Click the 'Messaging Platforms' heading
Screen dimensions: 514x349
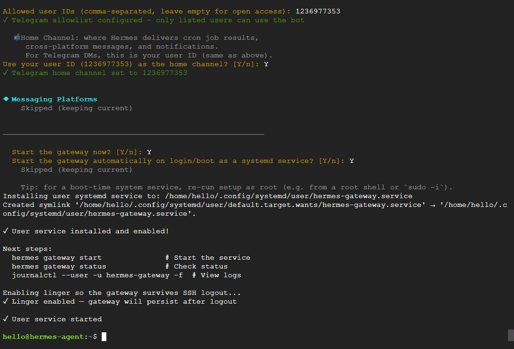[54, 99]
